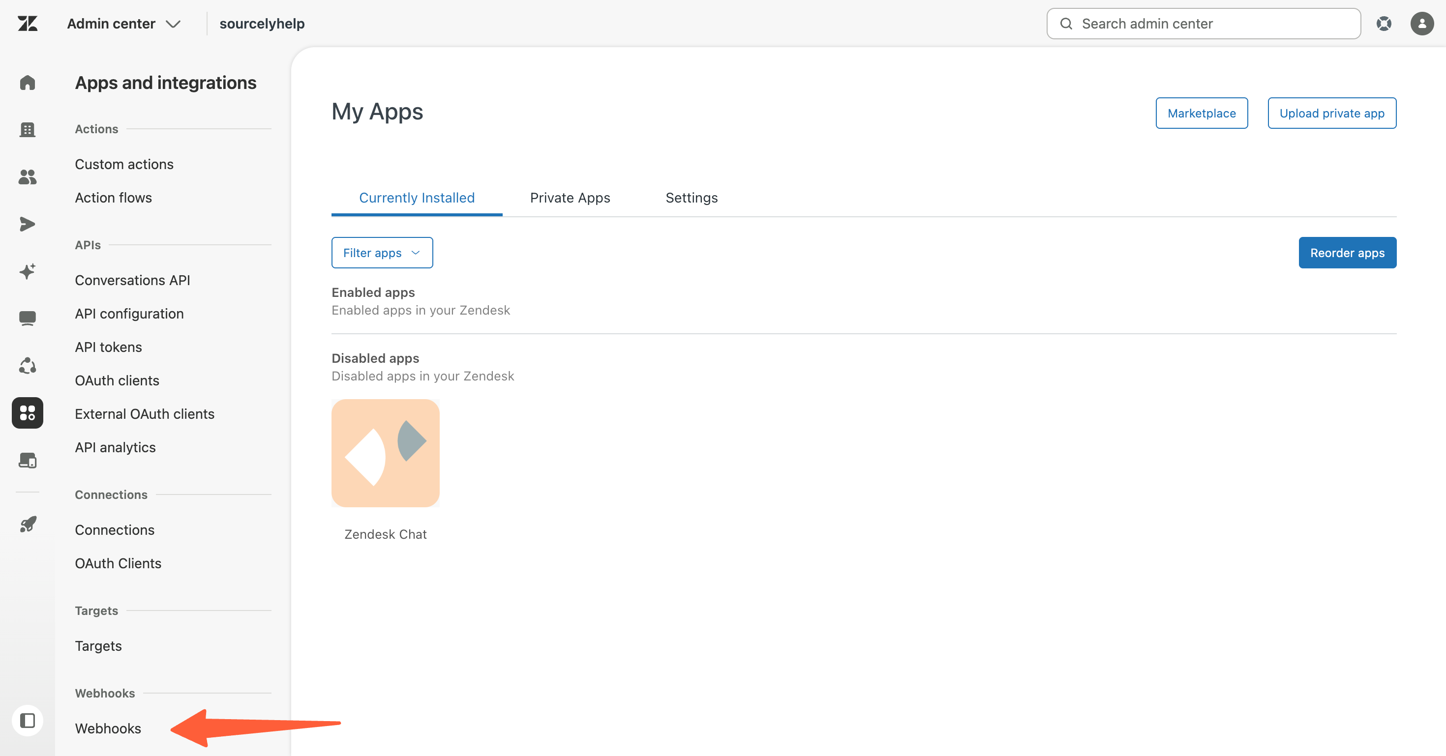The image size is (1446, 756).
Task: Open the devices icon in sidebar
Action: click(x=27, y=461)
